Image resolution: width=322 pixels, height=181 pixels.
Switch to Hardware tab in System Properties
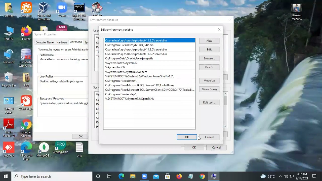(x=62, y=42)
